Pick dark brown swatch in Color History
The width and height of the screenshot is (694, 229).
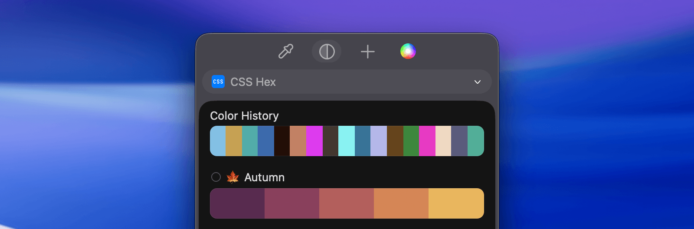point(395,141)
